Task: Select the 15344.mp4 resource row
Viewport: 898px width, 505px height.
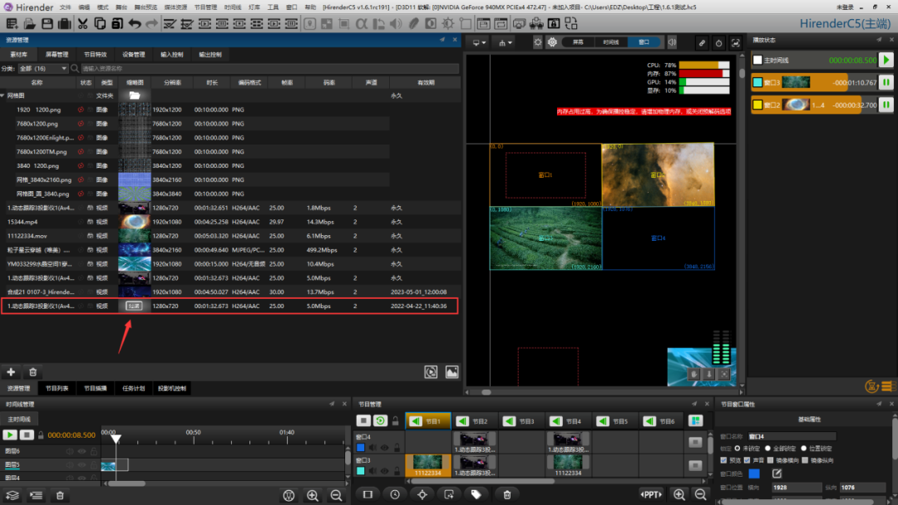Action: coord(230,222)
